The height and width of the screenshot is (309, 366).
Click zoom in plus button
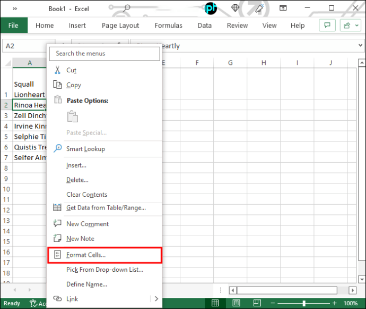pyautogui.click(x=335, y=303)
